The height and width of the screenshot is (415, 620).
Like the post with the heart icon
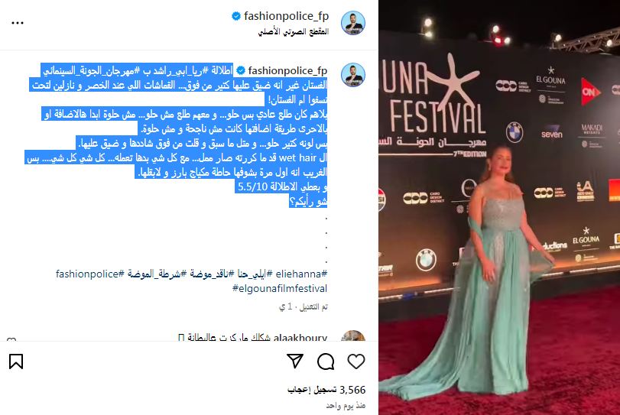click(x=355, y=362)
